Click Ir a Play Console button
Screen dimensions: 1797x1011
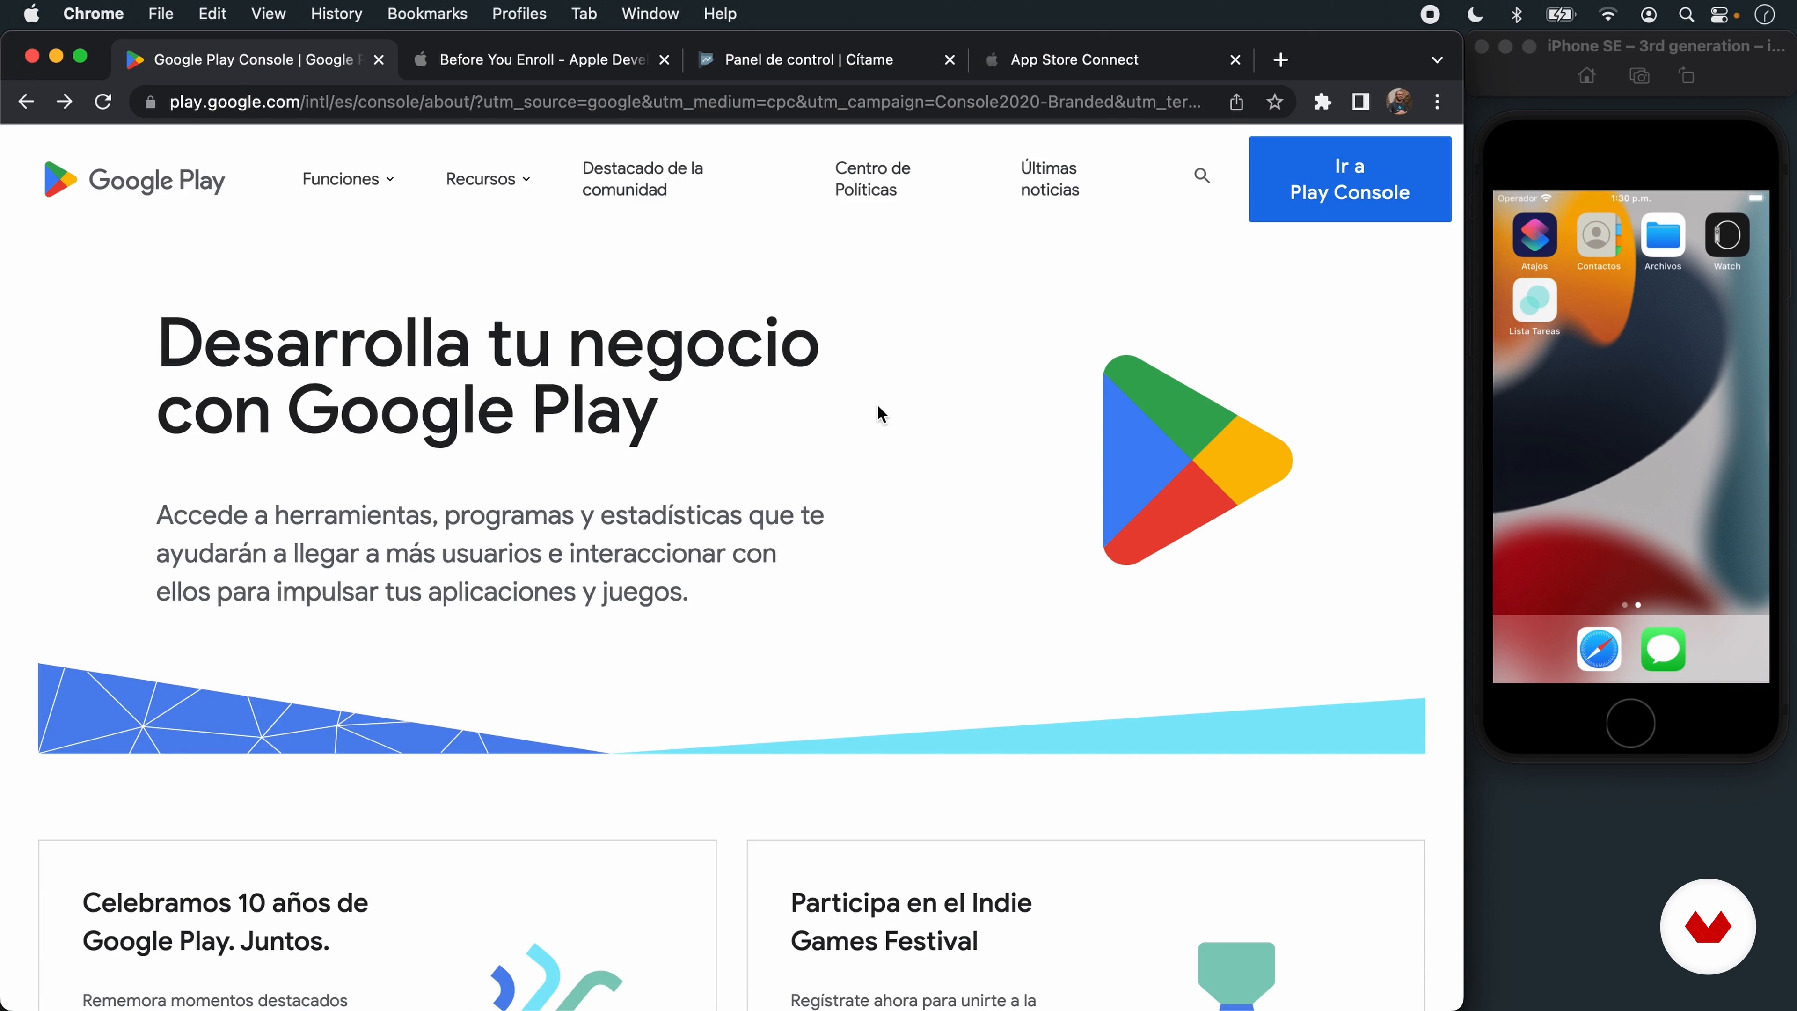coord(1350,179)
